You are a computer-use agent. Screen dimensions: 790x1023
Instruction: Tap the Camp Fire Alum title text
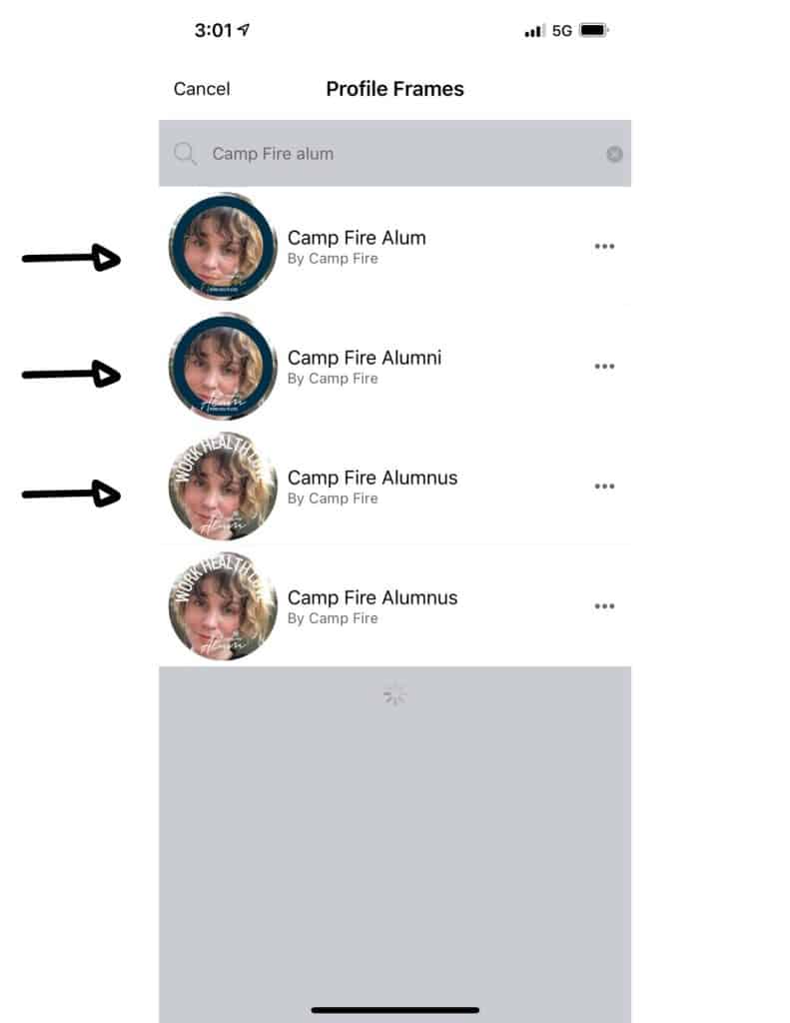tap(357, 238)
